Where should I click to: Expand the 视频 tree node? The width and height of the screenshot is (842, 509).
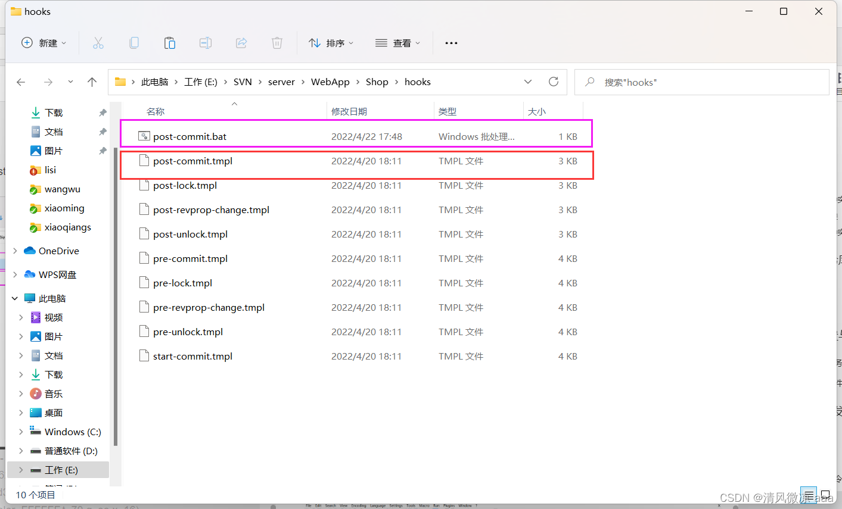[x=21, y=317]
